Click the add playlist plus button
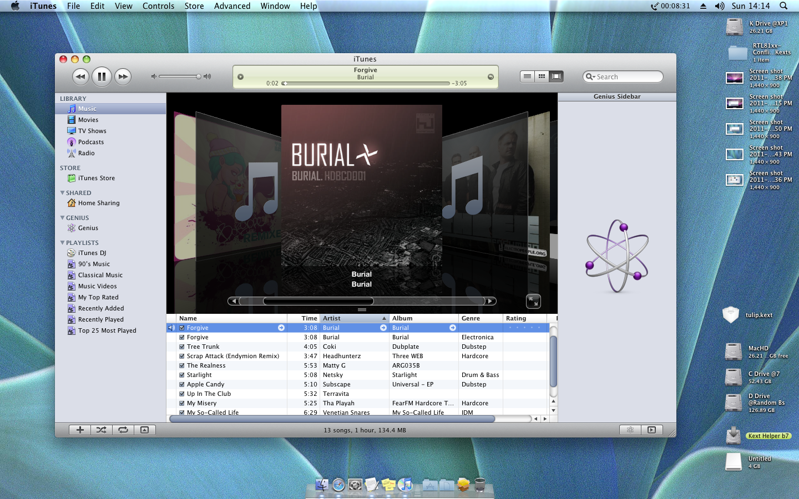This screenshot has width=799, height=499. point(80,430)
